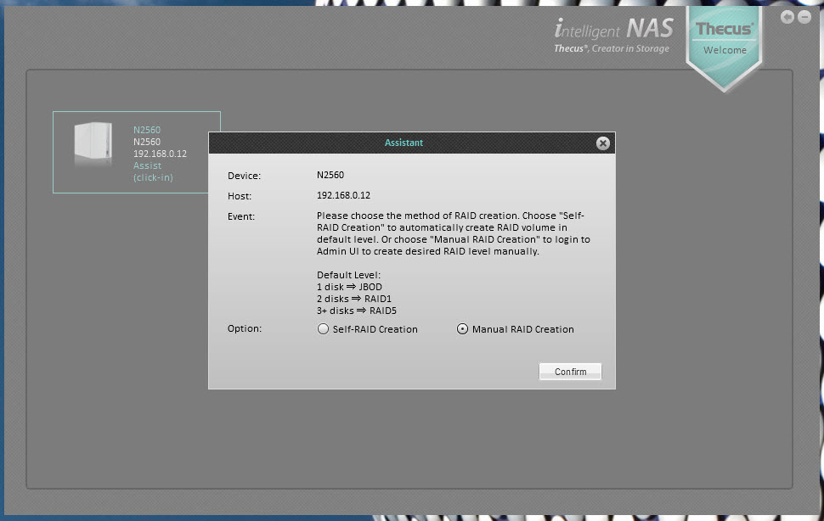Click the 'Thecus, Creator in Storage' tagline

coord(612,48)
